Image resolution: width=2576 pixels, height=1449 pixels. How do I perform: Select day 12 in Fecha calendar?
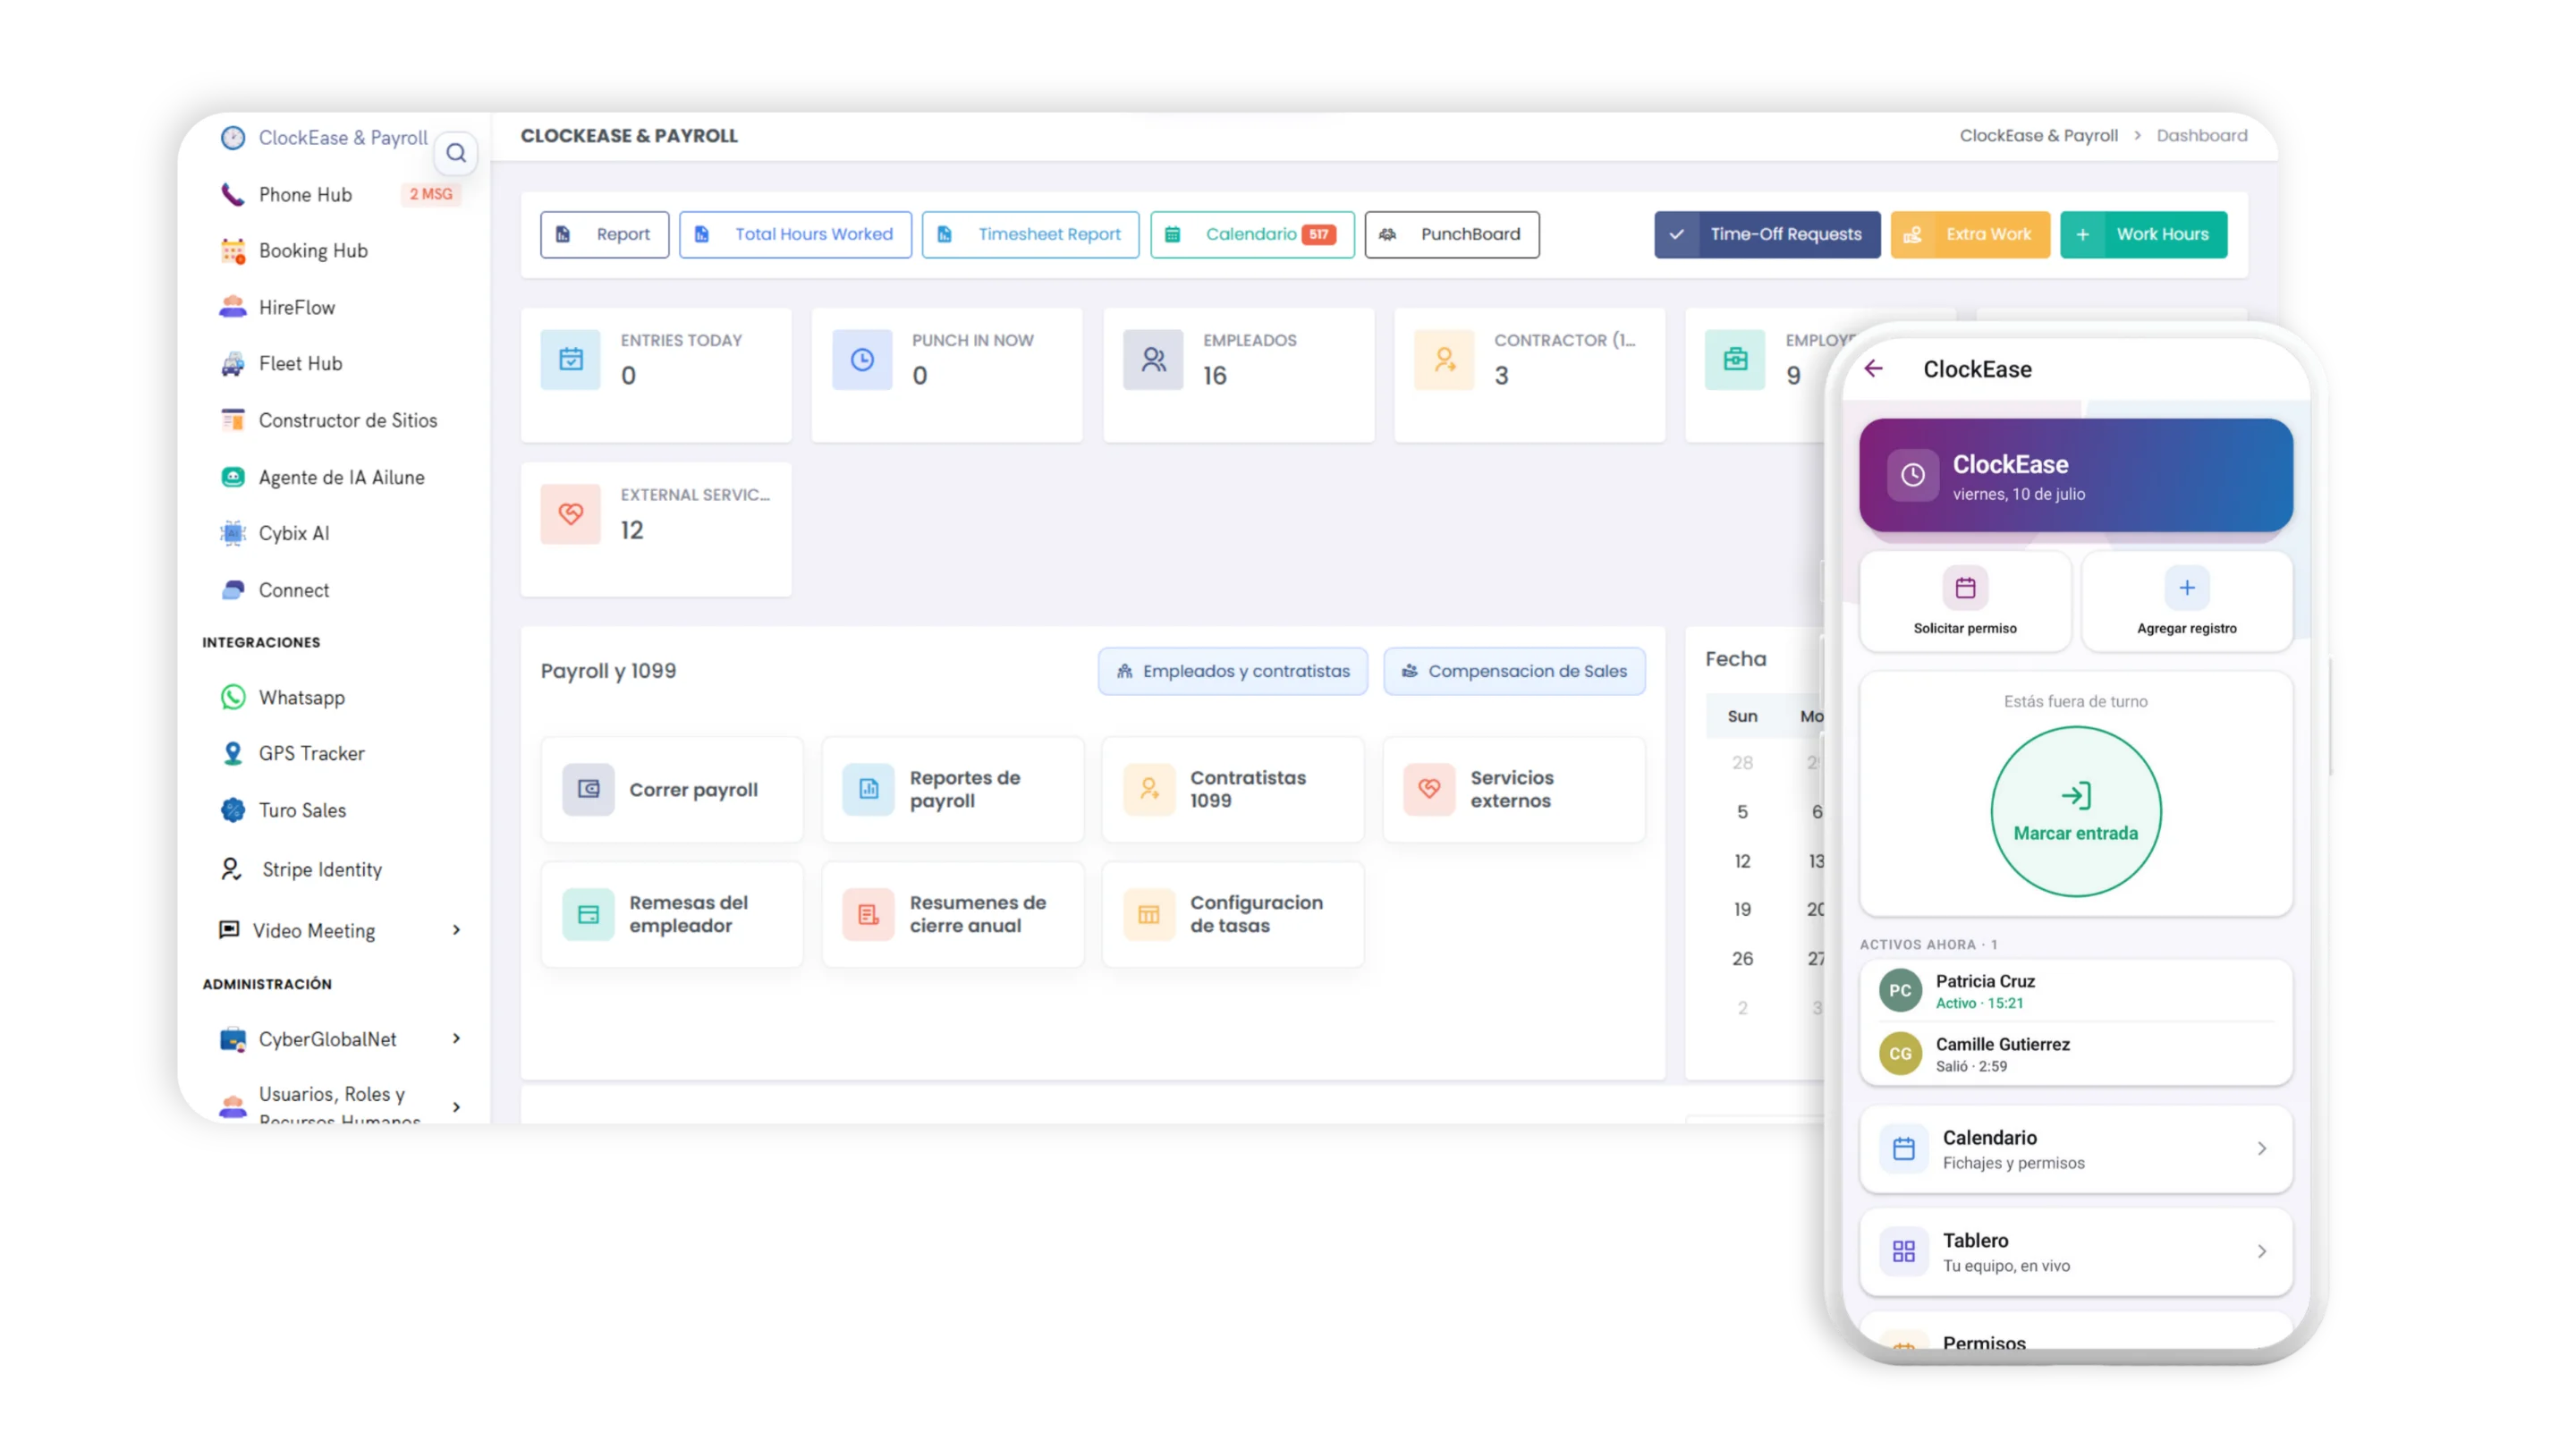tap(1742, 861)
